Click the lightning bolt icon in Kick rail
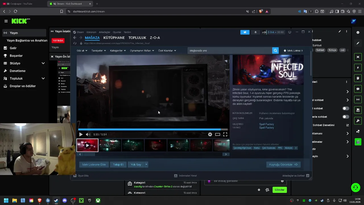Viewport: 364px width, 205px height. pos(358,68)
